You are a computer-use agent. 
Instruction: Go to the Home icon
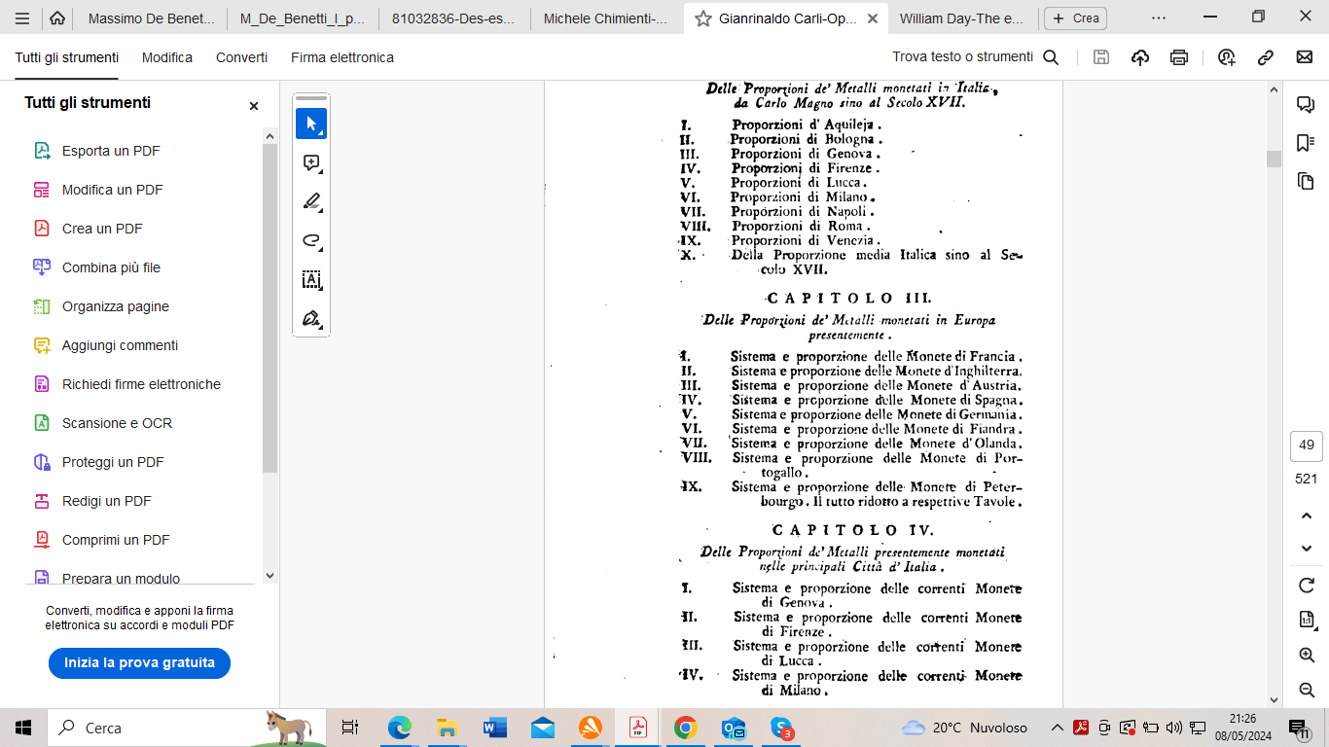tap(57, 18)
